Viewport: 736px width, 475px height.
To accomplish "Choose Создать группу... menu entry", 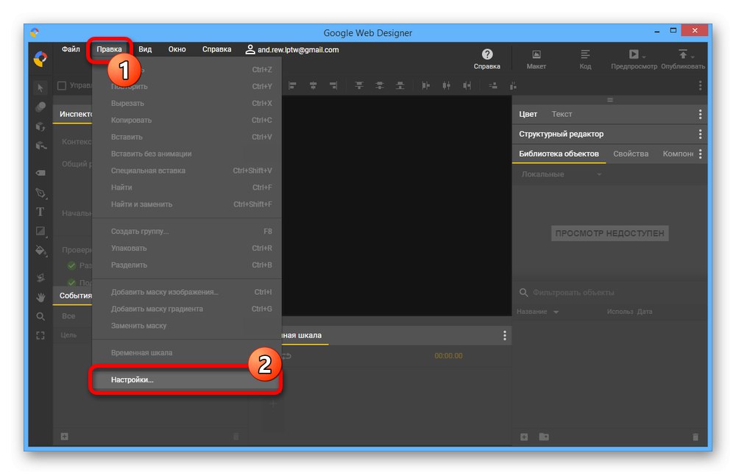I will 187,231.
